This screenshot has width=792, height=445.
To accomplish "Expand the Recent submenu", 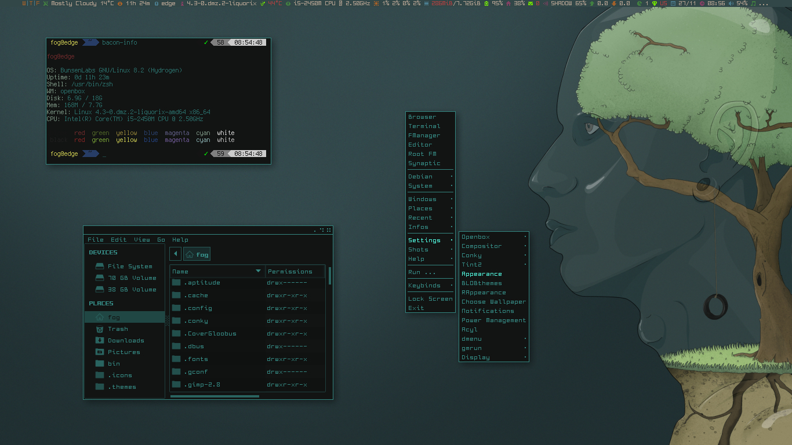I will [430, 218].
